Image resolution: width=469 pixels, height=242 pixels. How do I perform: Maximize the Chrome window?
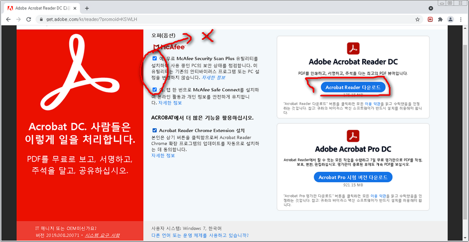[450, 3]
